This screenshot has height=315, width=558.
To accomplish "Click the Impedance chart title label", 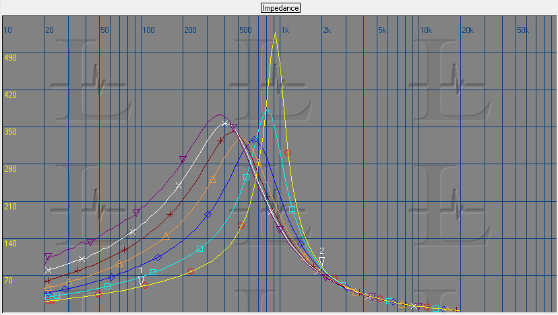I will pos(280,8).
